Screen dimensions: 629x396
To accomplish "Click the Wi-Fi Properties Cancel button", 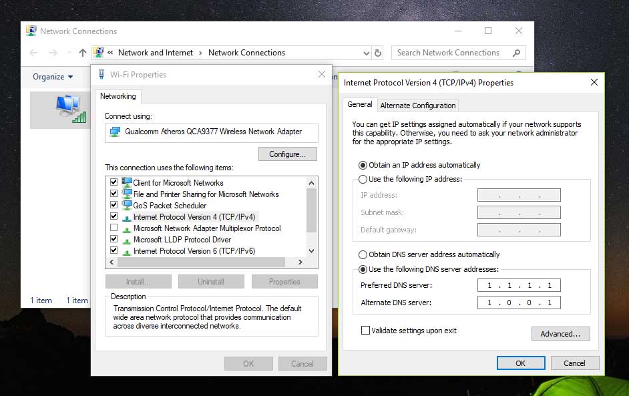I will point(302,363).
